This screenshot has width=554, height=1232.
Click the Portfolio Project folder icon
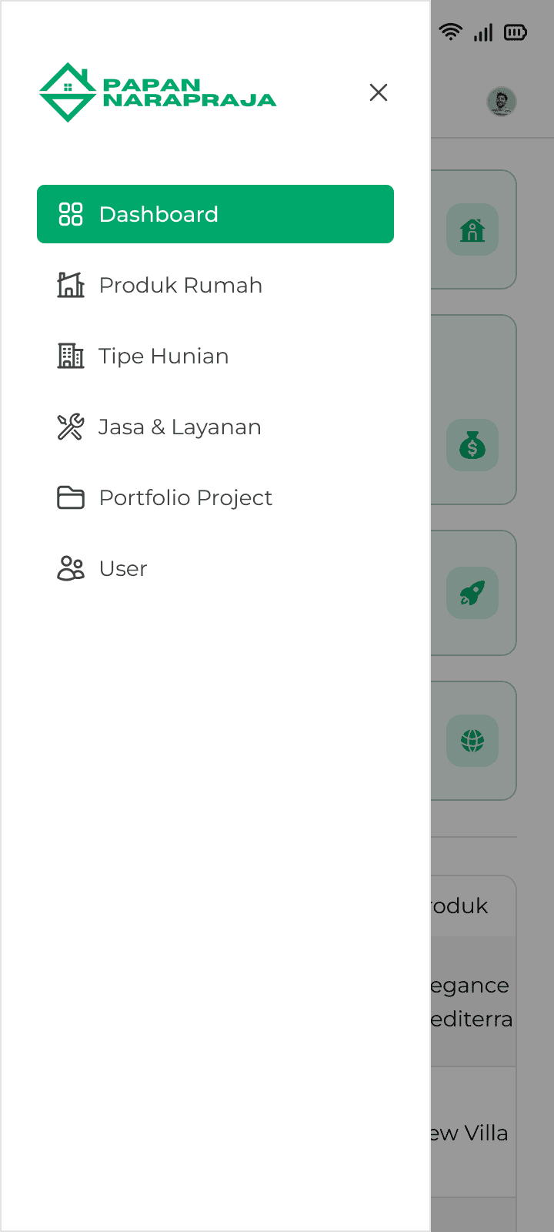tap(71, 497)
